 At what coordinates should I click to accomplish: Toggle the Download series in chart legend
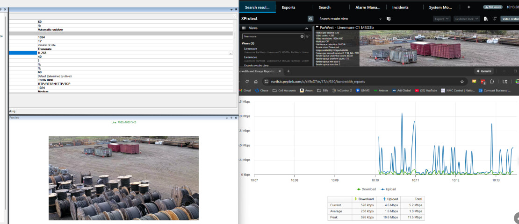click(366, 189)
